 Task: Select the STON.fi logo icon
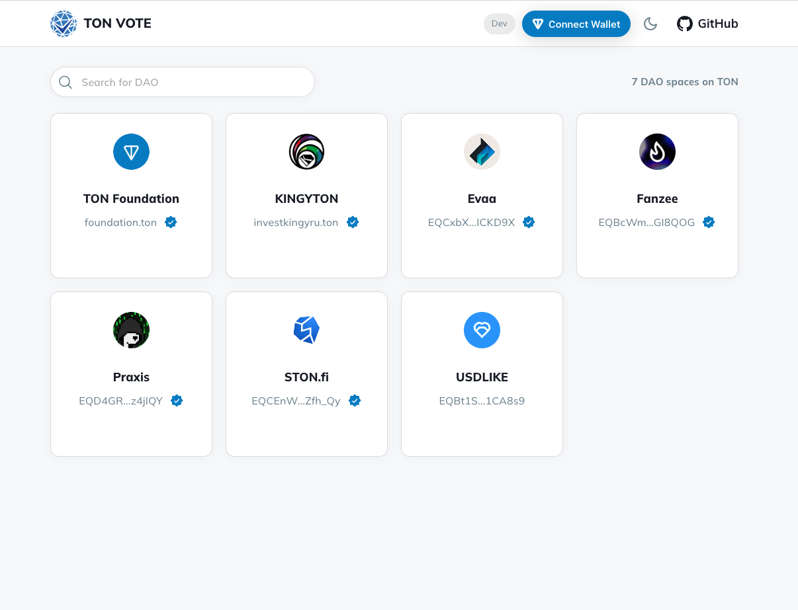tap(306, 330)
